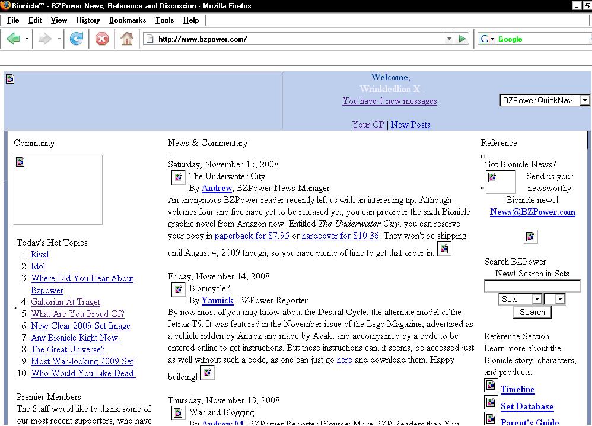592x426 pixels.
Task: Open the History menu
Action: coord(88,20)
